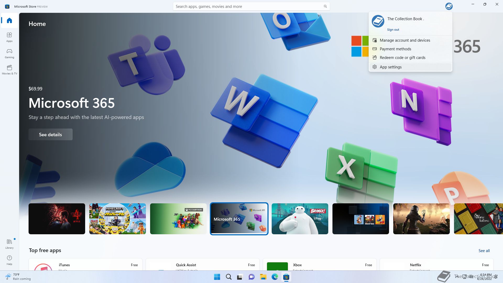The width and height of the screenshot is (503, 283).
Task: Open the Library page
Action: click(9, 244)
